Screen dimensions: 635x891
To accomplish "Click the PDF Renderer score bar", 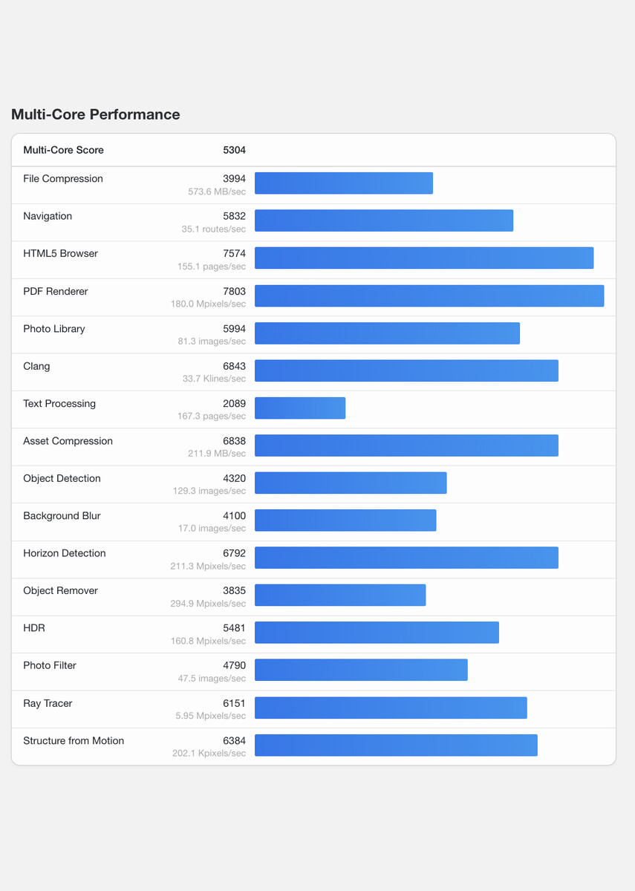I will click(x=429, y=296).
